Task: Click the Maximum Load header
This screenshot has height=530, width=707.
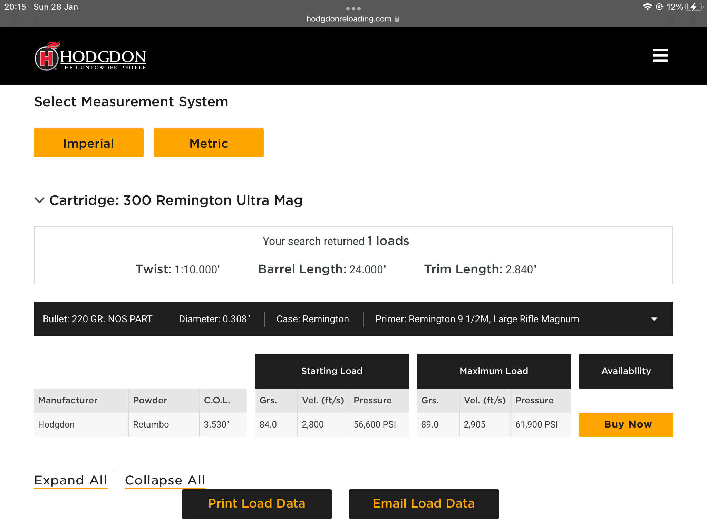Action: tap(494, 371)
